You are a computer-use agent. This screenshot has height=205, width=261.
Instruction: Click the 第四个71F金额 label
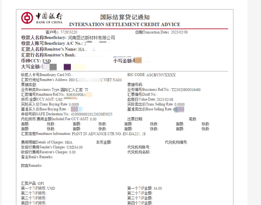(x=140, y=203)
